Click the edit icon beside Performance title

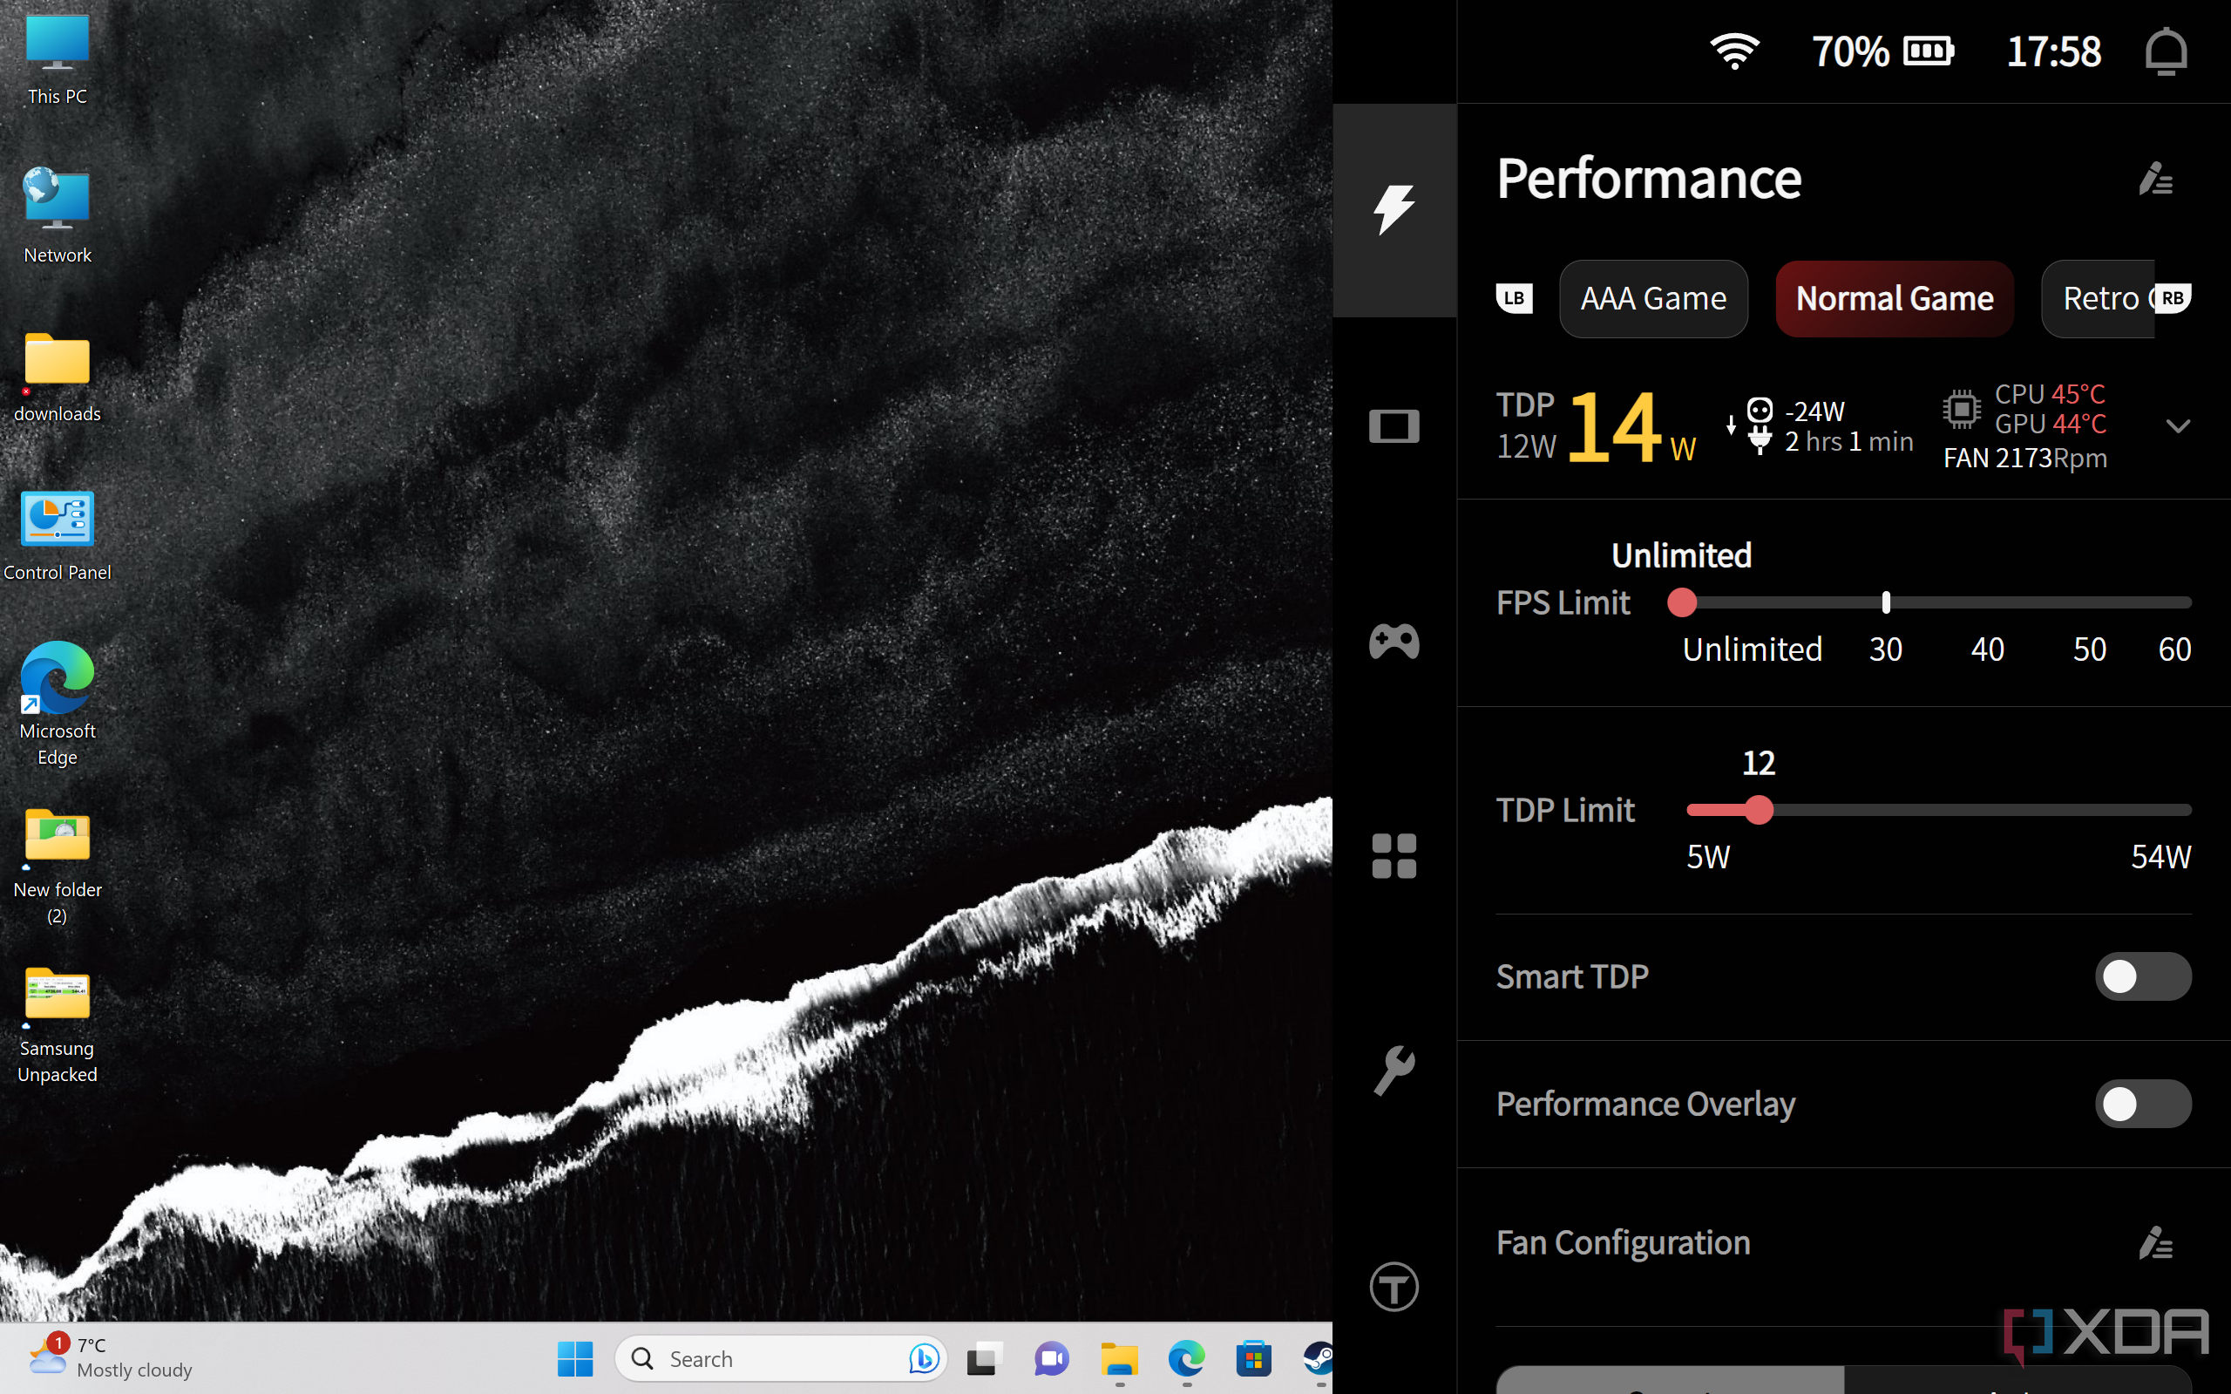[x=2155, y=179]
